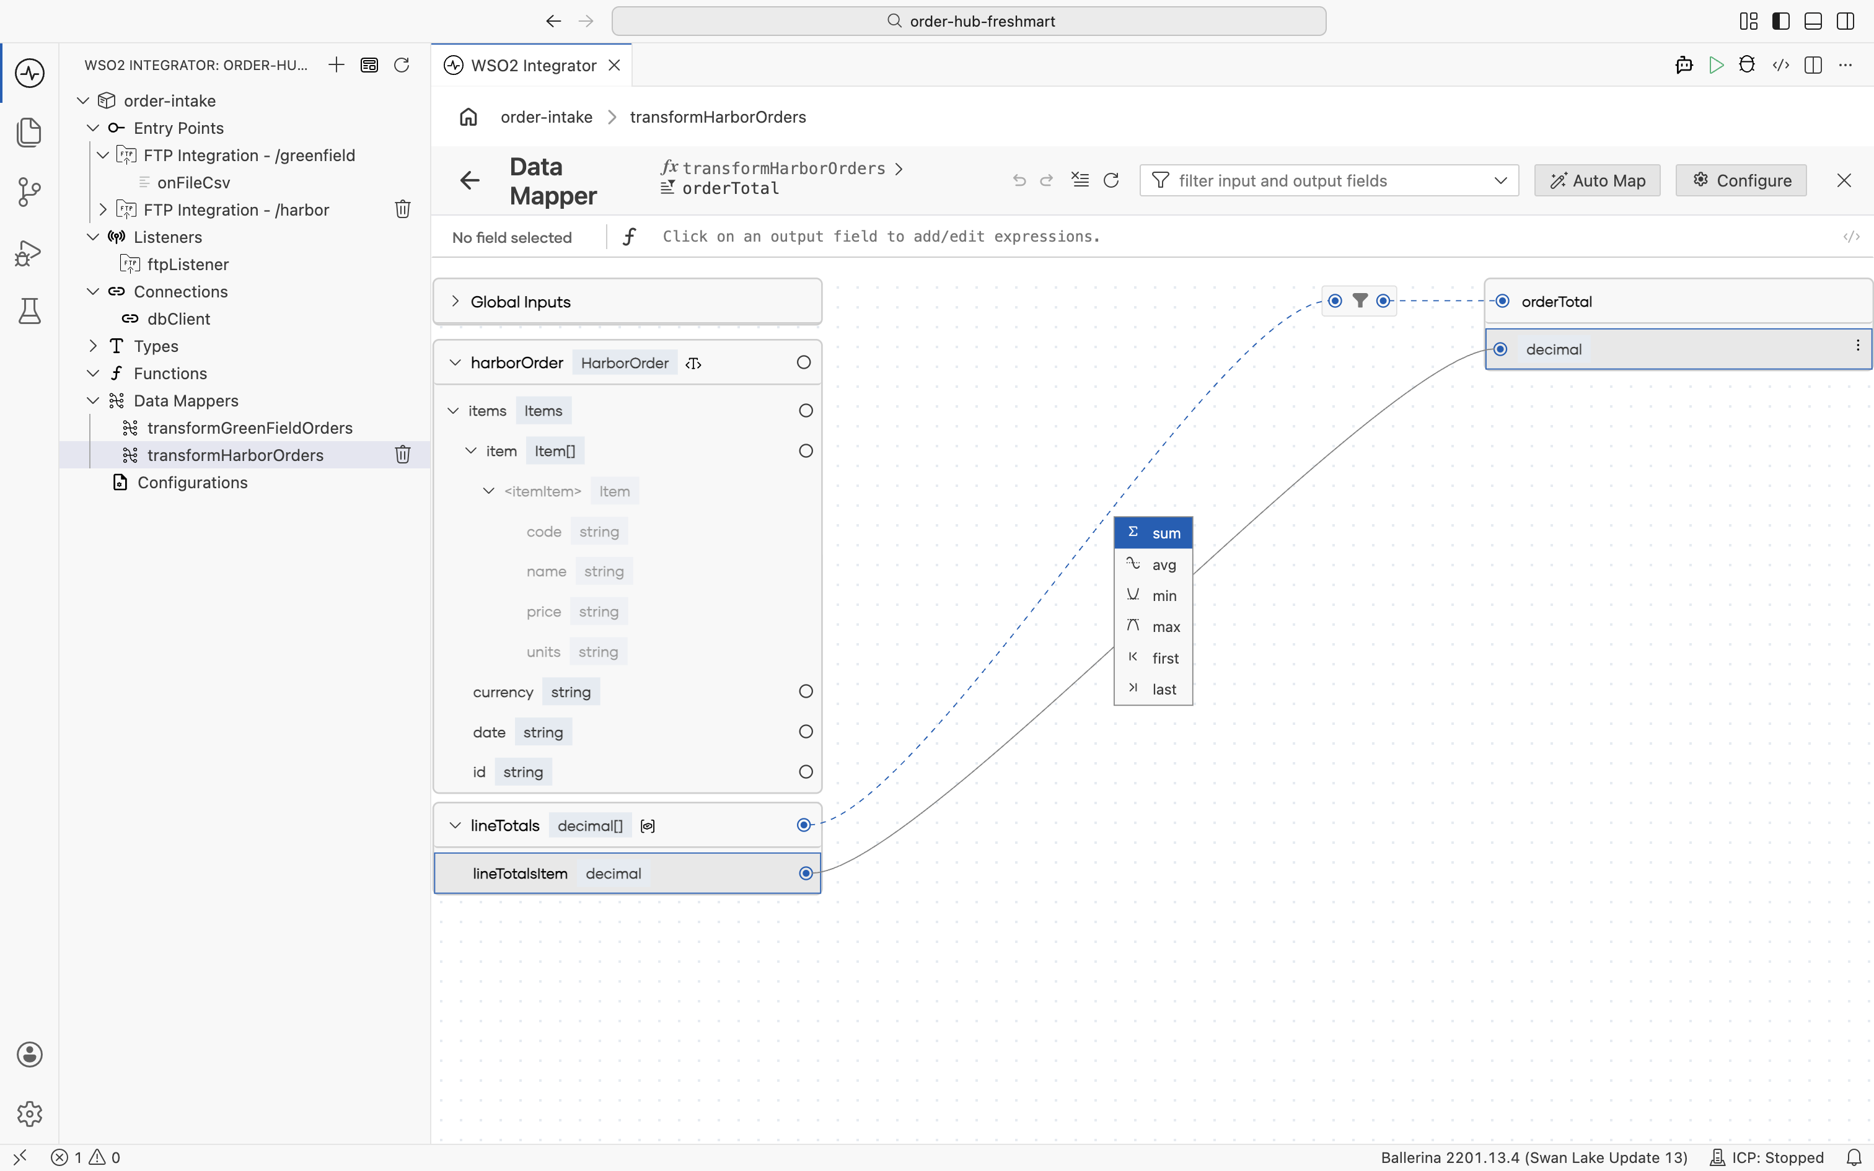
Task: Go to order-intake breadcrumb
Action: click(546, 117)
